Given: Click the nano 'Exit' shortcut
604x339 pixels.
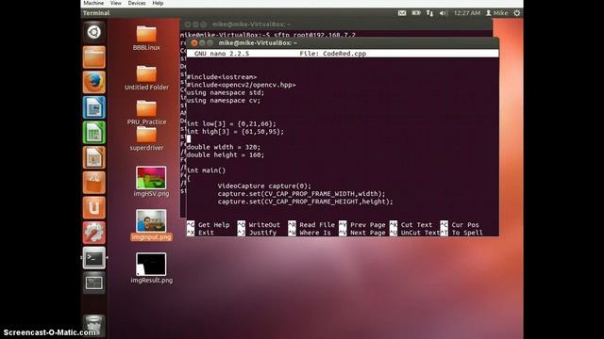Looking at the screenshot, I should tap(200, 233).
